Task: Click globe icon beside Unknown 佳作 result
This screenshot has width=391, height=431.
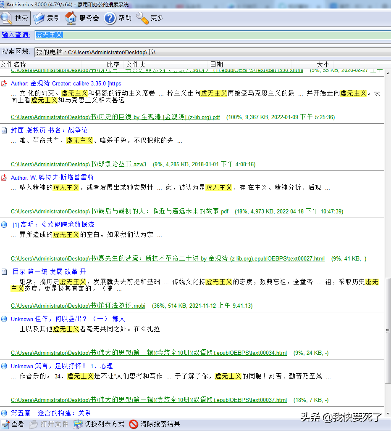Action: click(4, 319)
